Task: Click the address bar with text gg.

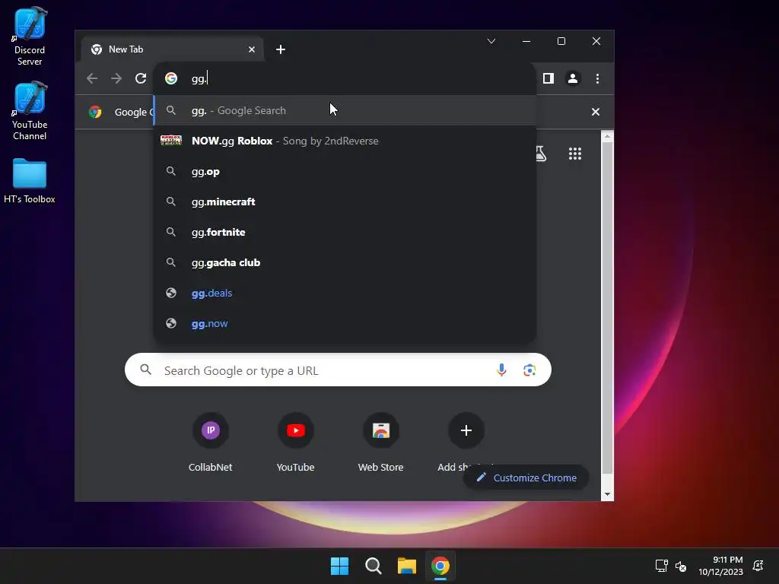Action: [x=345, y=78]
